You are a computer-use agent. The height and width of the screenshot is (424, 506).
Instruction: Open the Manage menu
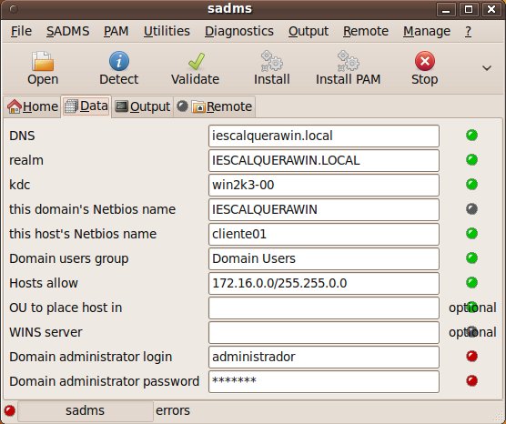point(427,31)
